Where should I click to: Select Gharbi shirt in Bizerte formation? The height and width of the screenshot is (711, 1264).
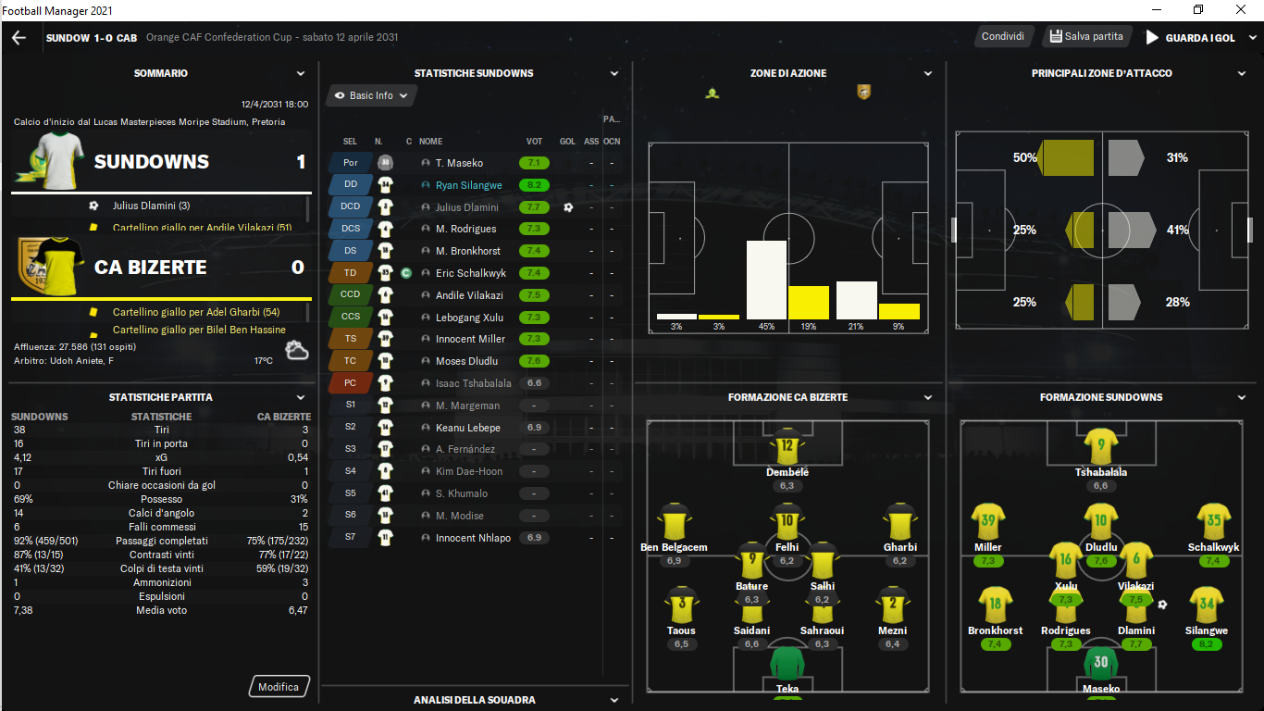pyautogui.click(x=899, y=522)
